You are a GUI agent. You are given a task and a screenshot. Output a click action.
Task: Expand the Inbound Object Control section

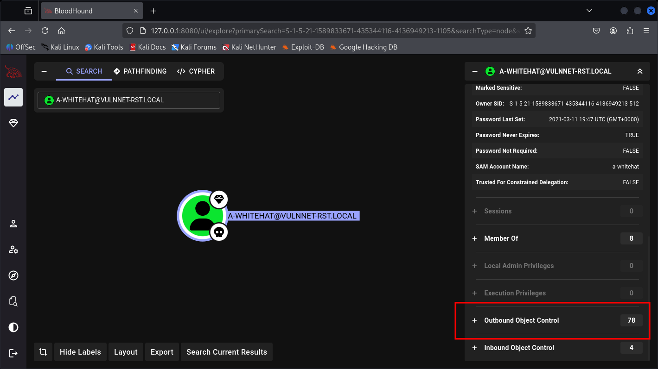[x=518, y=348]
